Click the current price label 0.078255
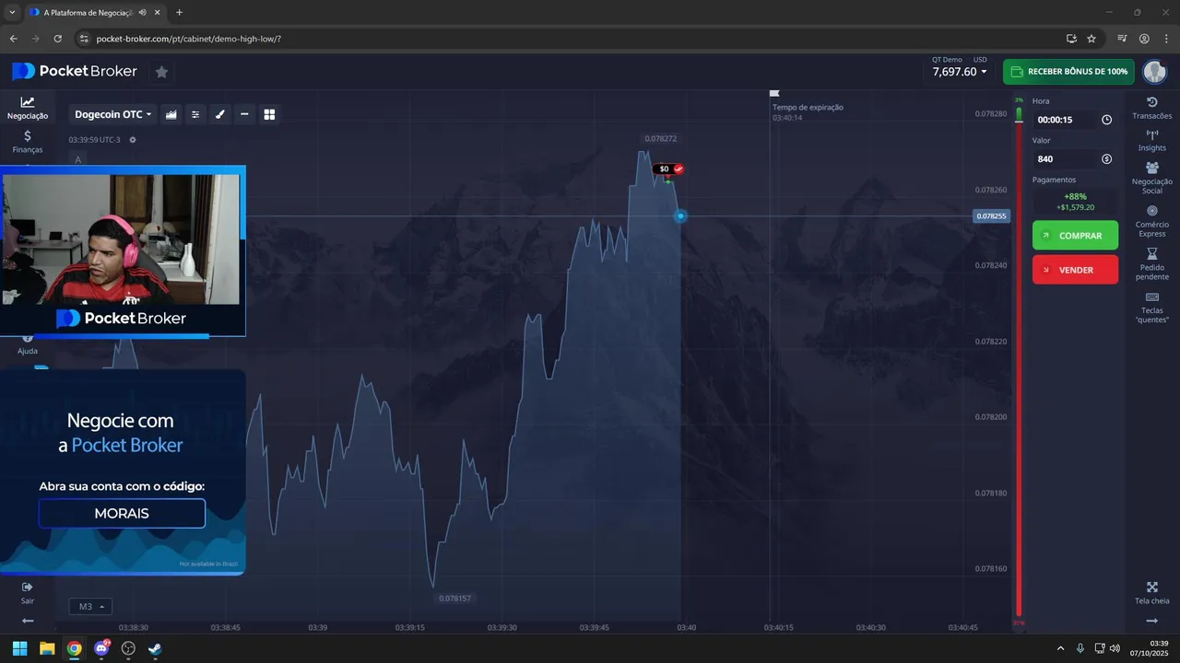The height and width of the screenshot is (663, 1180). point(991,216)
